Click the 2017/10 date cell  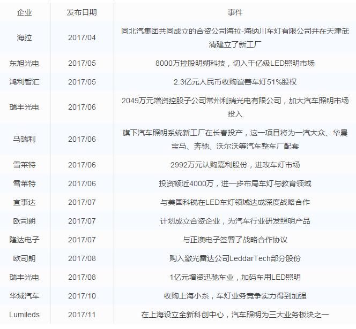(81, 296)
